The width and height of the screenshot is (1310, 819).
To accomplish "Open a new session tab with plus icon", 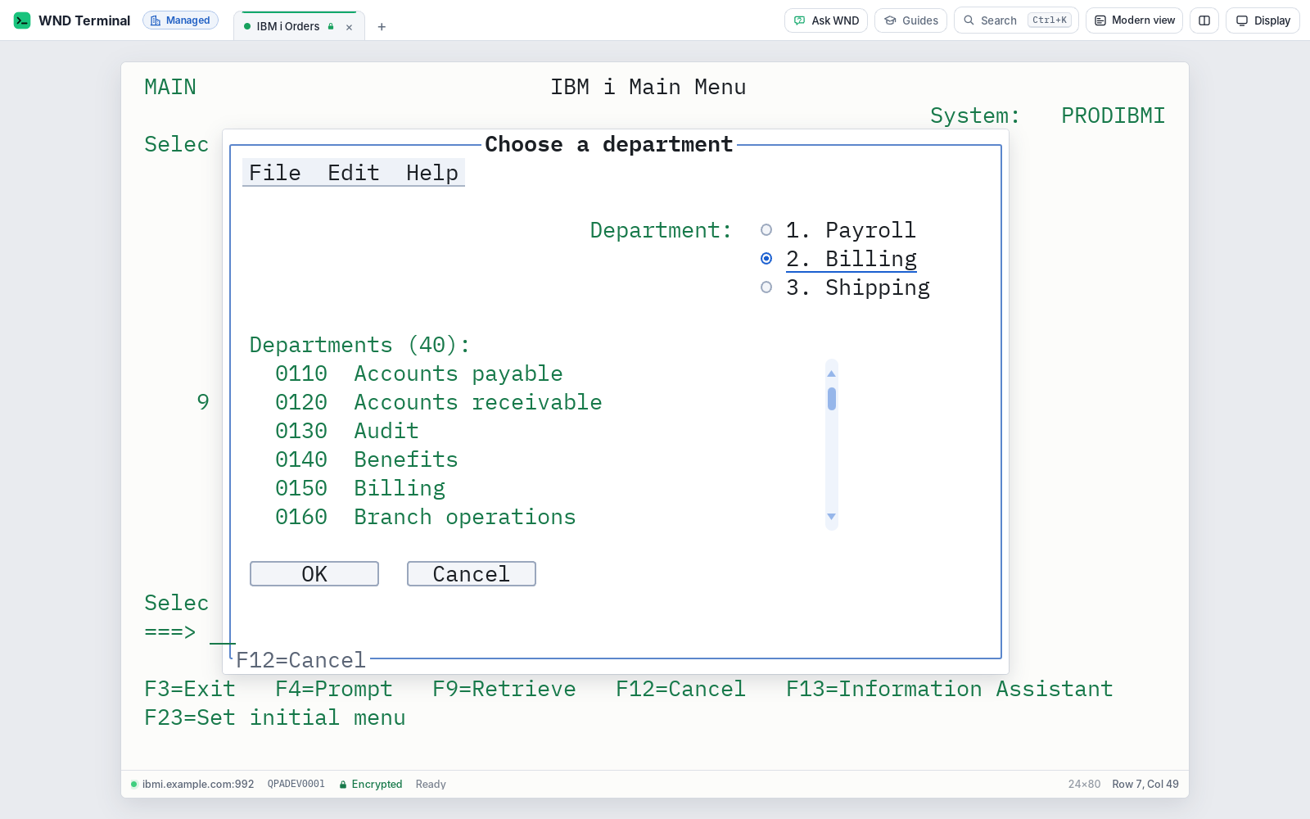I will 382,27.
